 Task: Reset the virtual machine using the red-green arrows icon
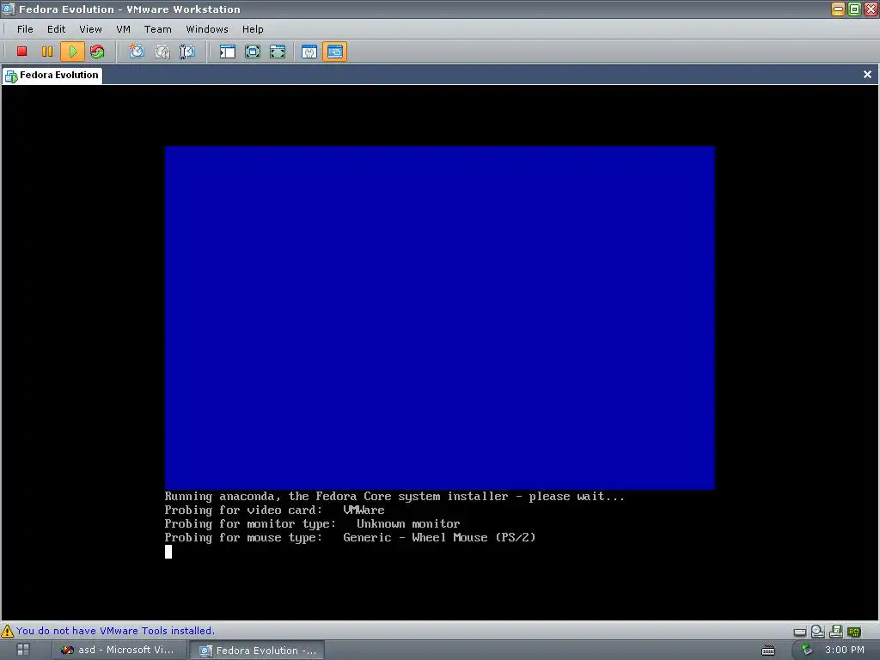[x=97, y=52]
